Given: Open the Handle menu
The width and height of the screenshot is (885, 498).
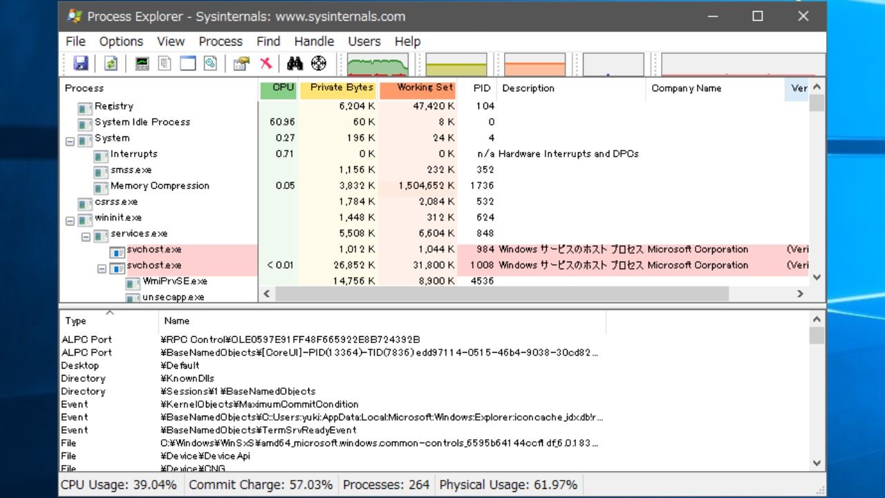Looking at the screenshot, I should 314,41.
